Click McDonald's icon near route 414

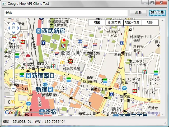[13, 102]
